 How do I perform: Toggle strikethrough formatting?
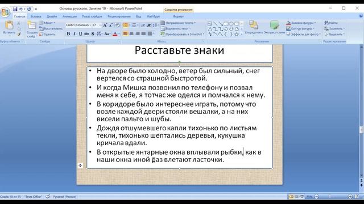click(86, 34)
